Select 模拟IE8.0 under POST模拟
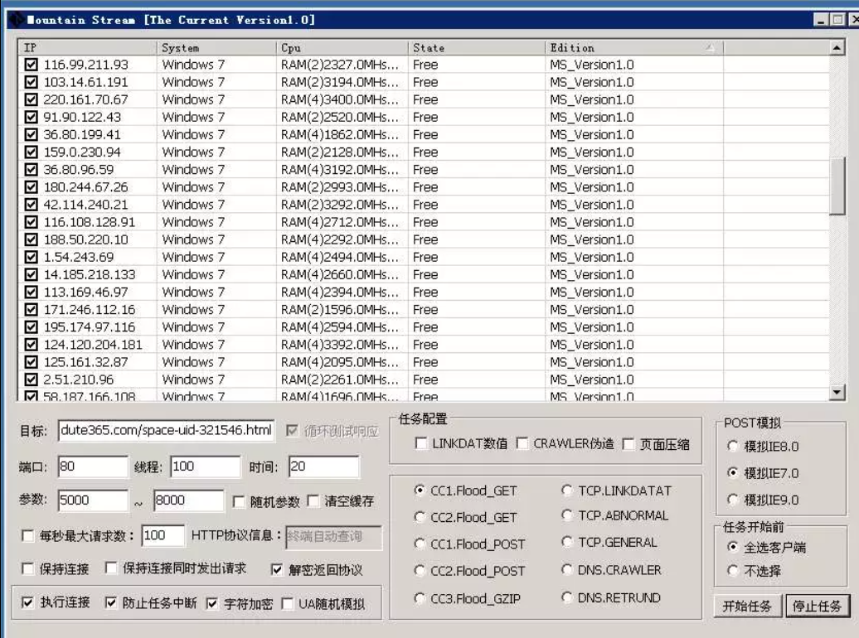 click(x=732, y=446)
